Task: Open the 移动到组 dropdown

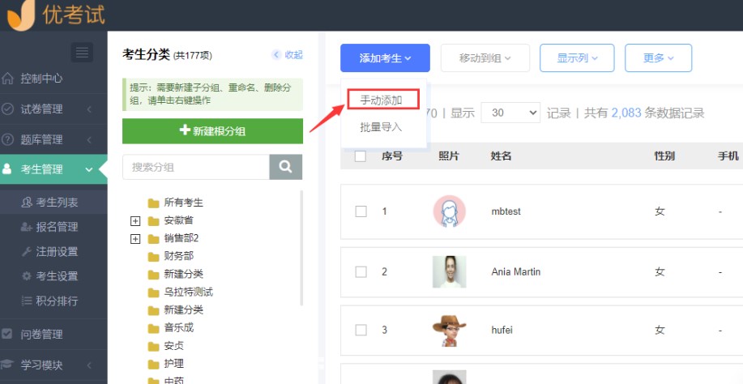Action: pos(485,58)
